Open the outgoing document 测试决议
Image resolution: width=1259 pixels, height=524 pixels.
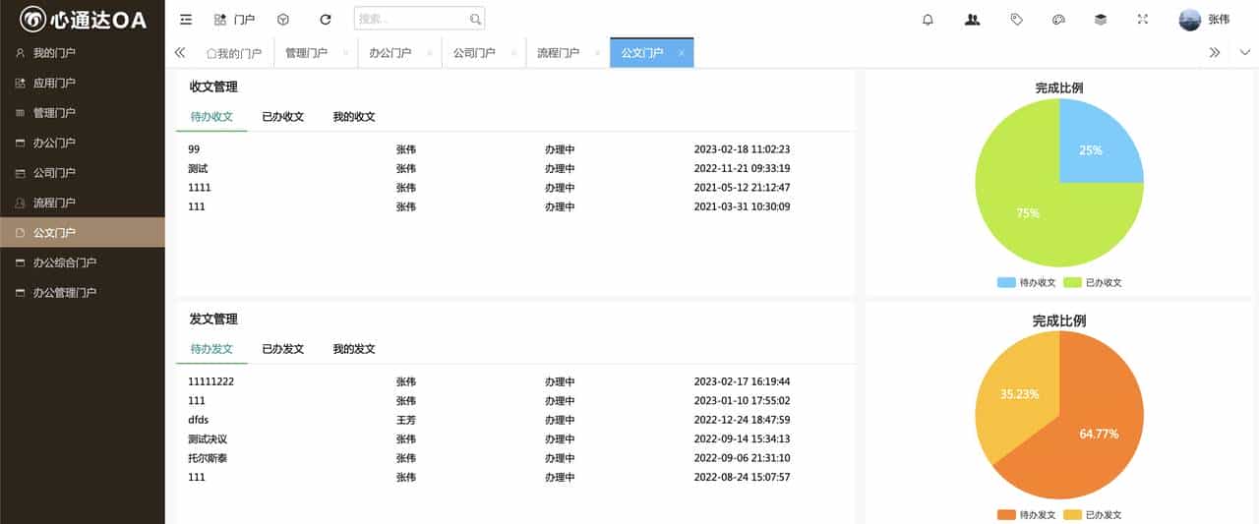pyautogui.click(x=208, y=439)
